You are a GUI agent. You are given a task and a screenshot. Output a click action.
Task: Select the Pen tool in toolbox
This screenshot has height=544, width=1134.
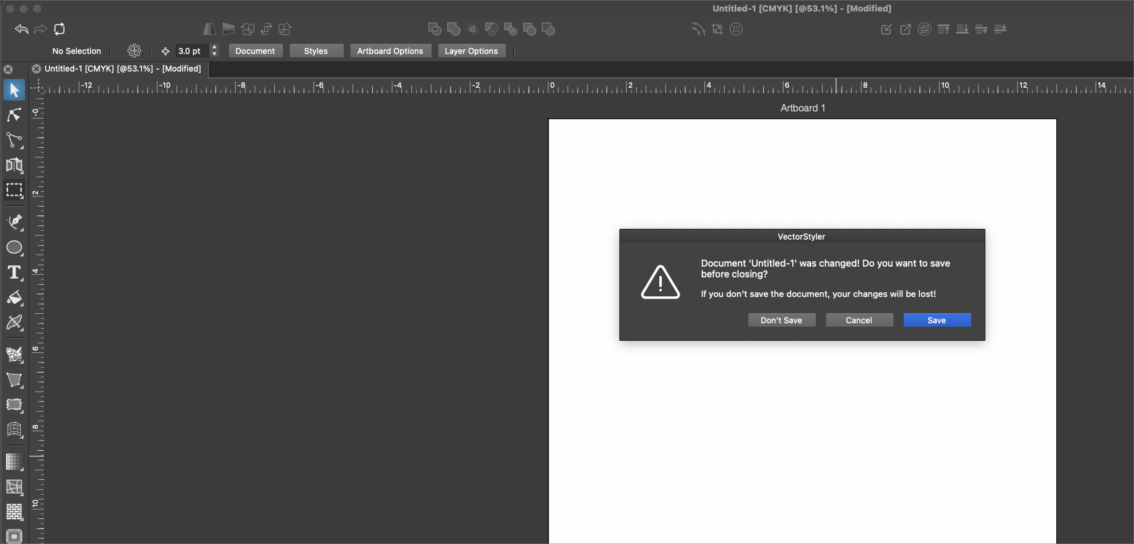tap(14, 221)
